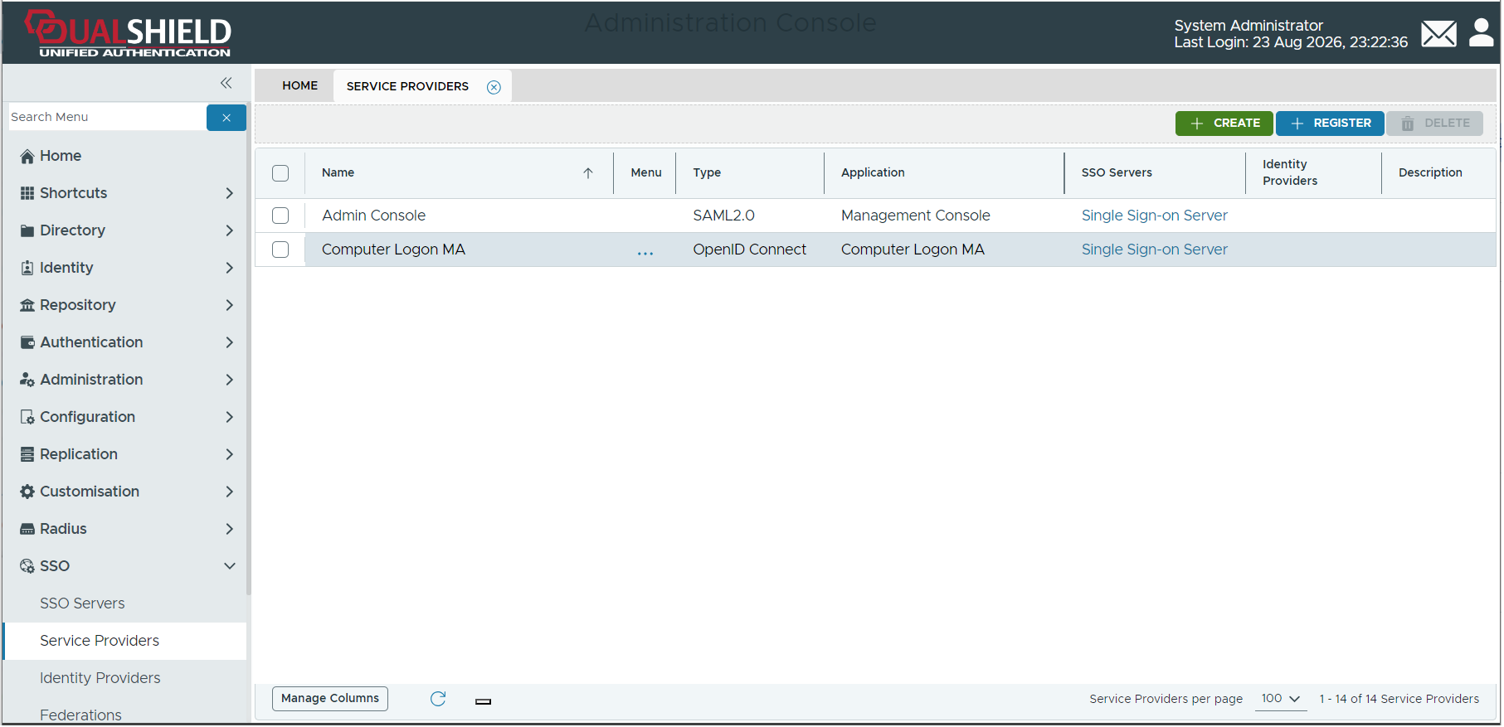1504x727 pixels.
Task: Click the Search Menu input field
Action: coord(107,117)
